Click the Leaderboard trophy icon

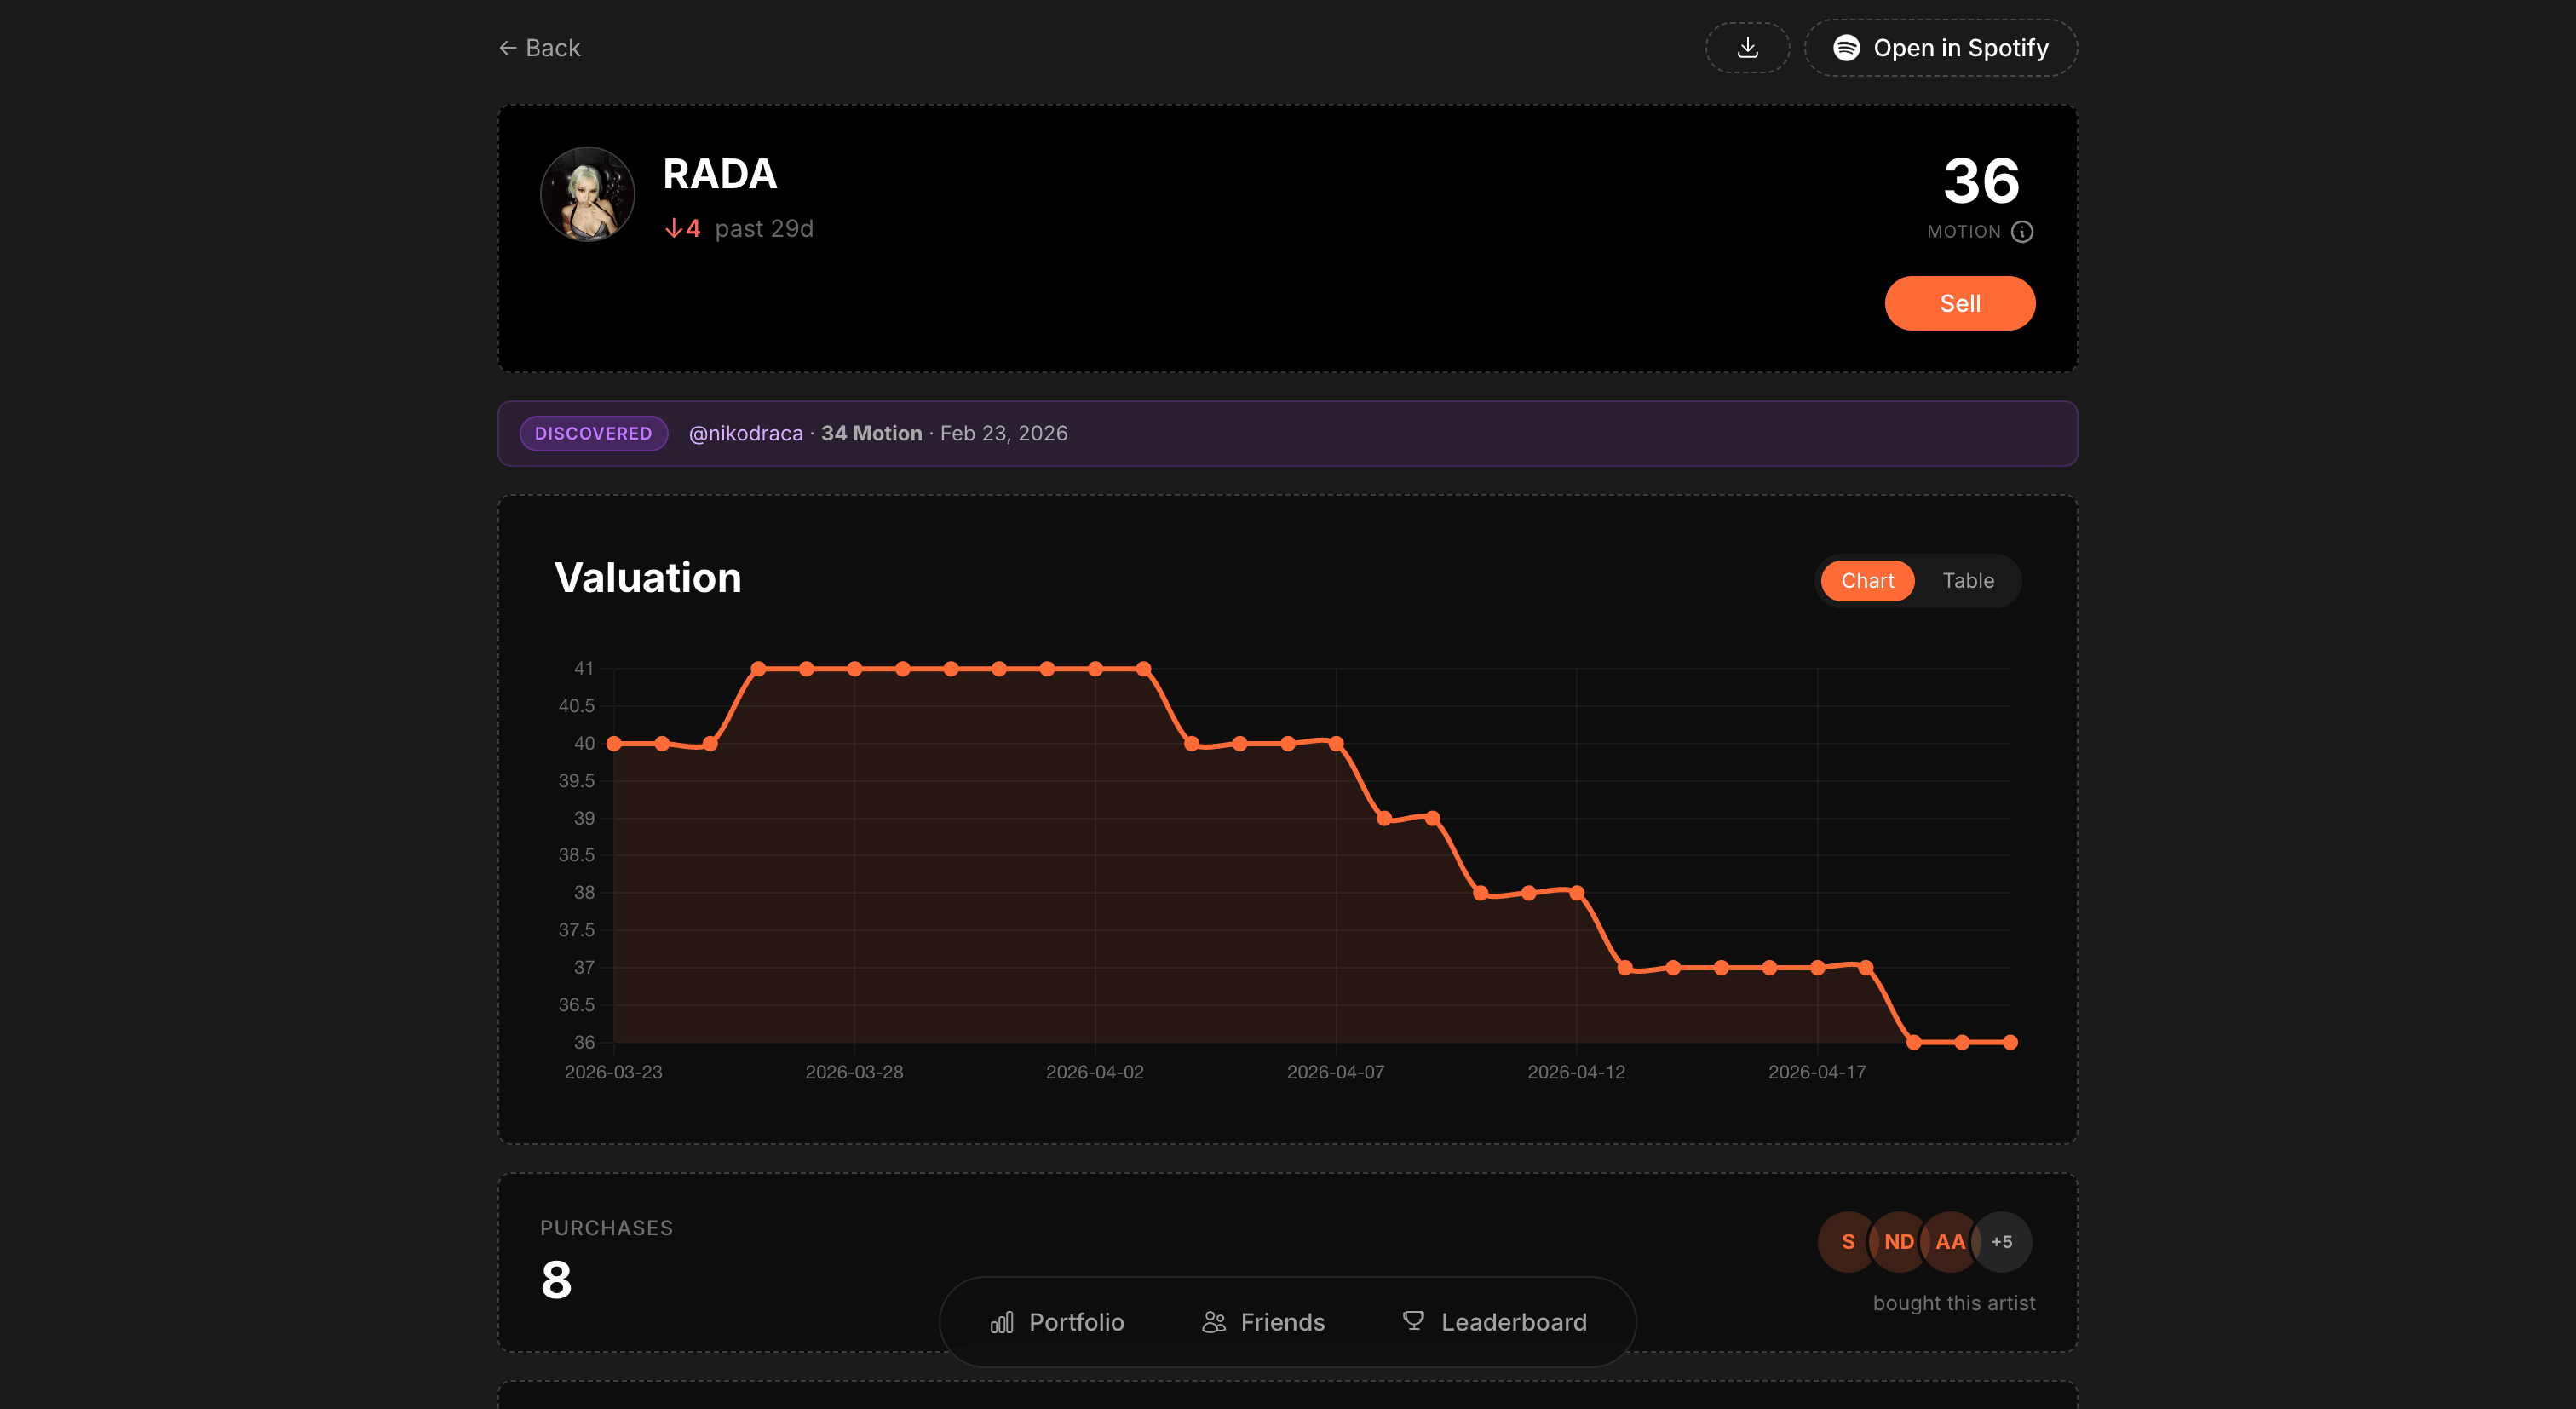(x=1413, y=1321)
